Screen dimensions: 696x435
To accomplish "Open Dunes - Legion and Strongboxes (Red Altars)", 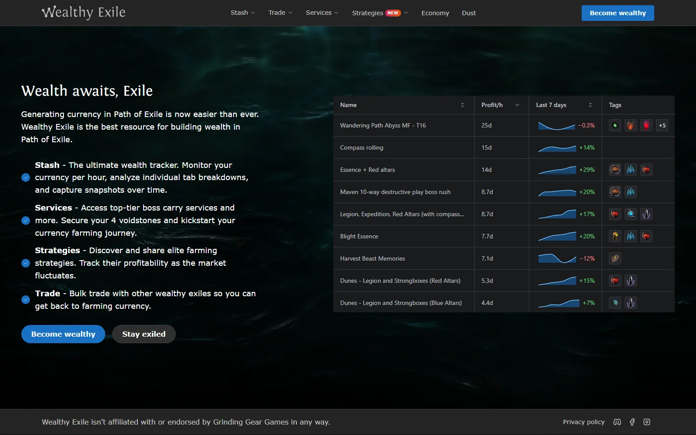I will pyautogui.click(x=400, y=281).
